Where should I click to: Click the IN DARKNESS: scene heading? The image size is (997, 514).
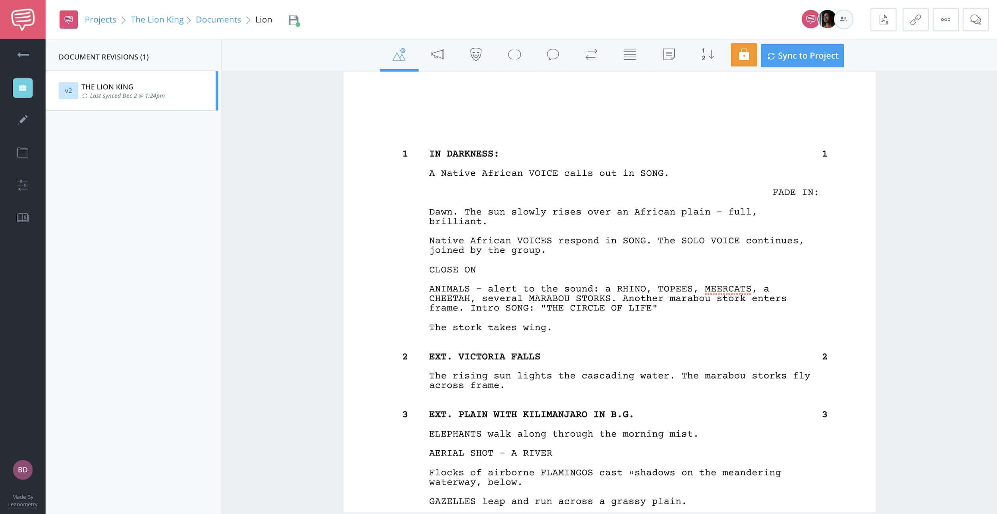pyautogui.click(x=464, y=154)
